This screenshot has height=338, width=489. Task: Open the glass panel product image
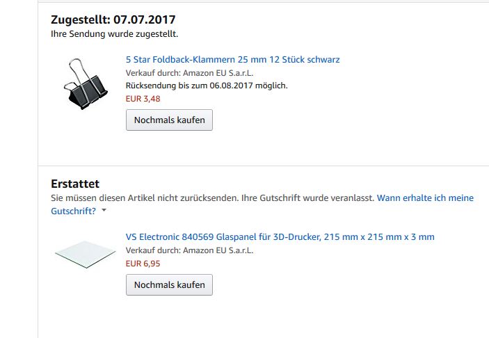85,255
